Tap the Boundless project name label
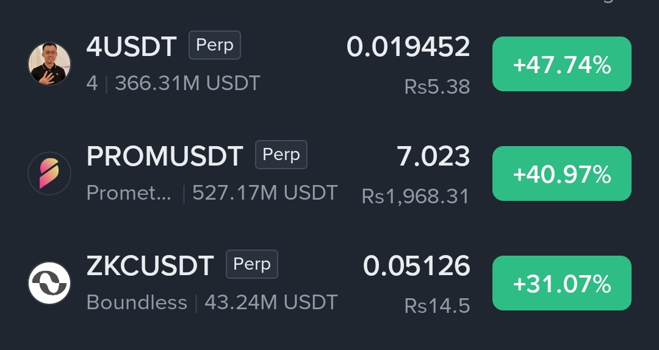 137,302
